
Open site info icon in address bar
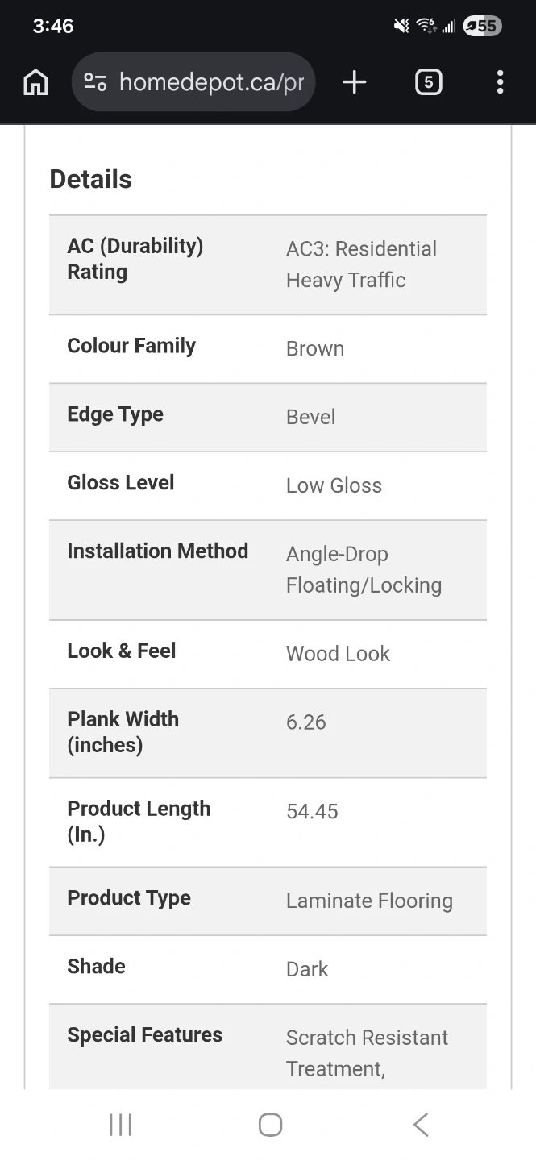pyautogui.click(x=95, y=82)
